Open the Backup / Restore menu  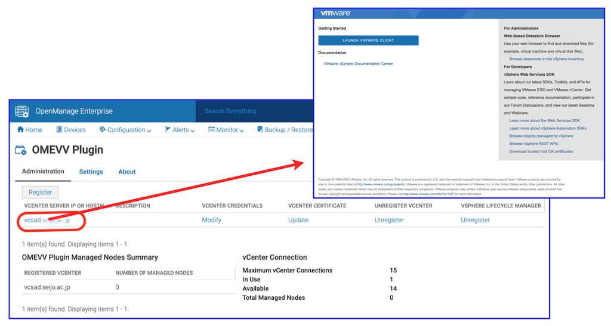pyautogui.click(x=285, y=130)
